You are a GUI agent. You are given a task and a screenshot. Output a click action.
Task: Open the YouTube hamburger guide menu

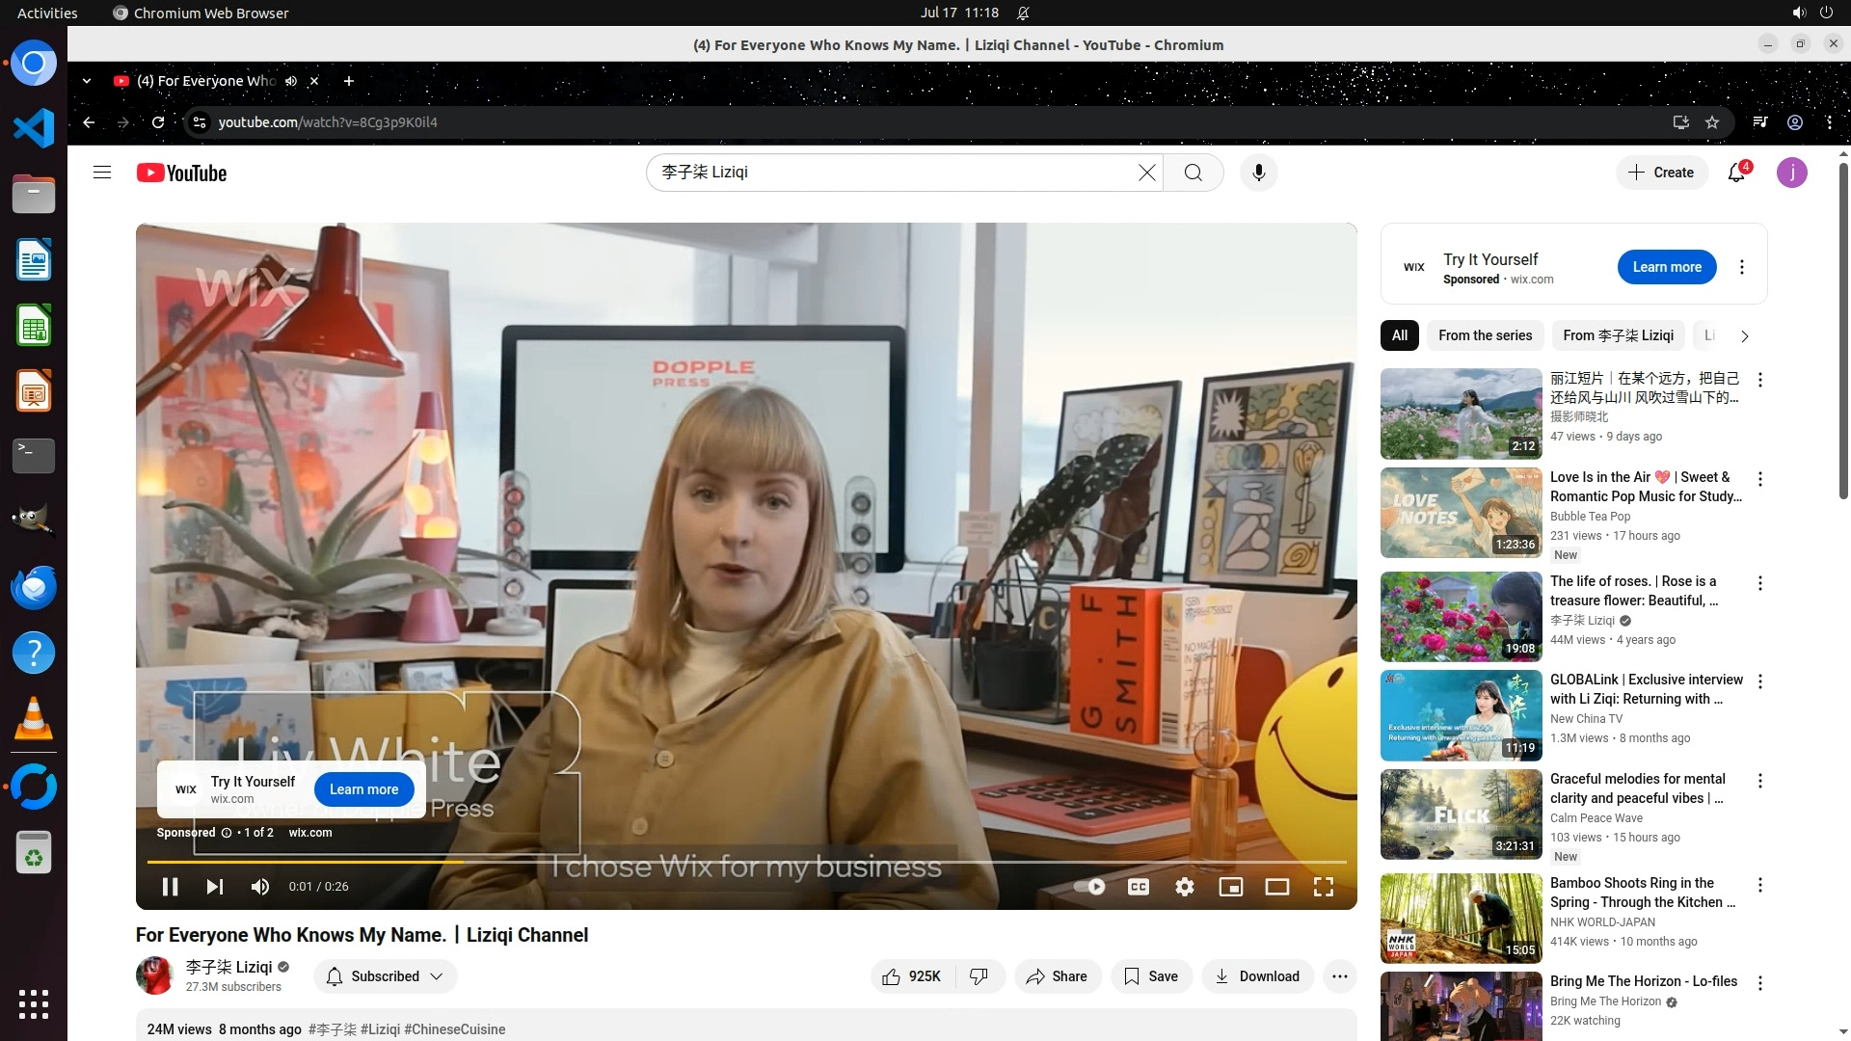coord(102,173)
